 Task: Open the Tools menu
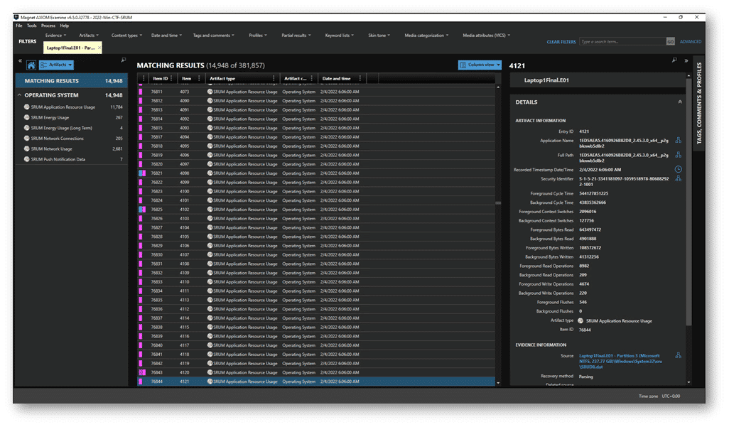tap(31, 26)
